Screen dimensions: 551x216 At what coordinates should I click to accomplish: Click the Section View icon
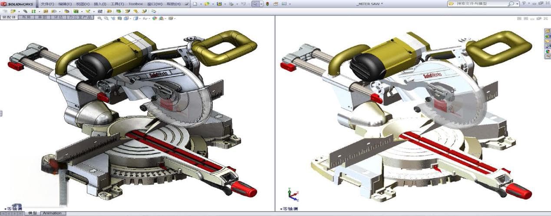pyautogui.click(x=120, y=18)
